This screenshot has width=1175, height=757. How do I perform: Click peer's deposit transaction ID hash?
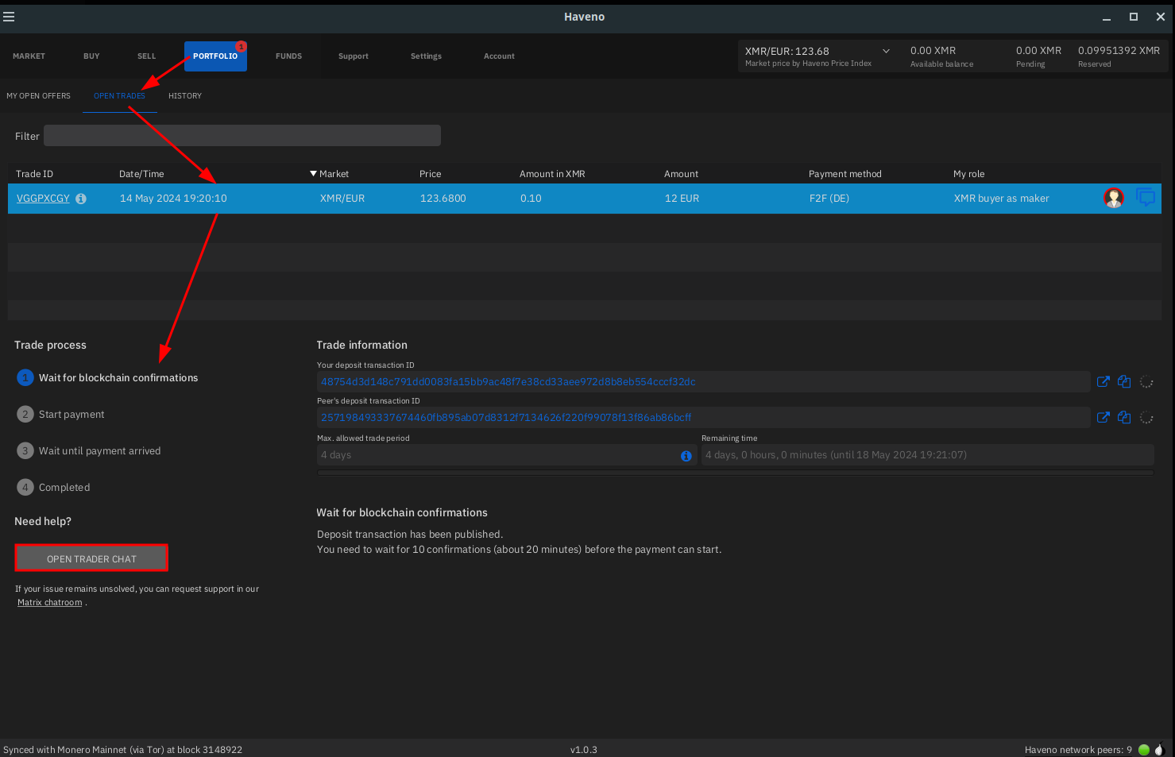[506, 418]
